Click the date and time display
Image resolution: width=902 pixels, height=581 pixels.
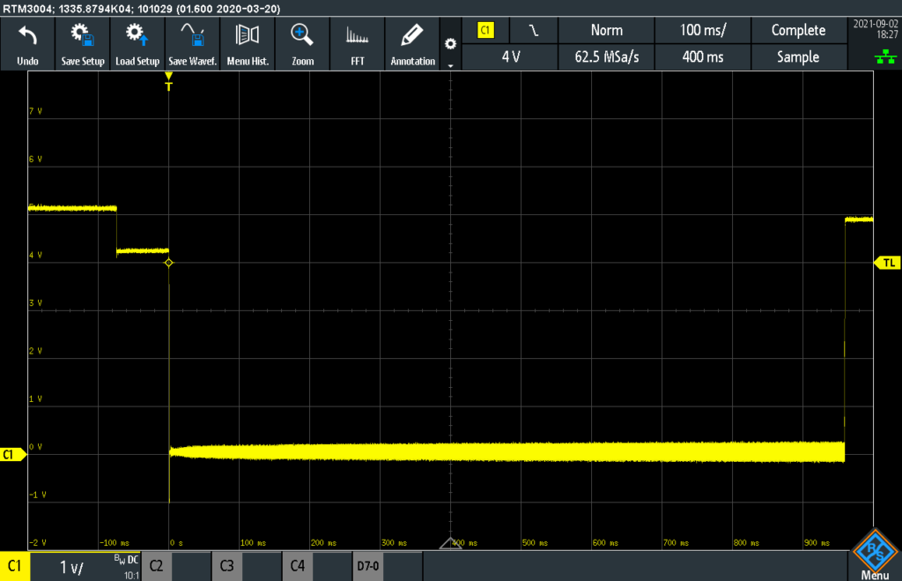point(876,29)
